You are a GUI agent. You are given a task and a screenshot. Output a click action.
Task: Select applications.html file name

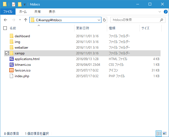27,59
